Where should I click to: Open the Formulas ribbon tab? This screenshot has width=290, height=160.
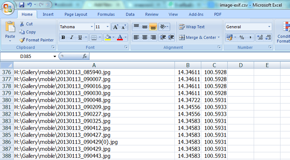106,14
